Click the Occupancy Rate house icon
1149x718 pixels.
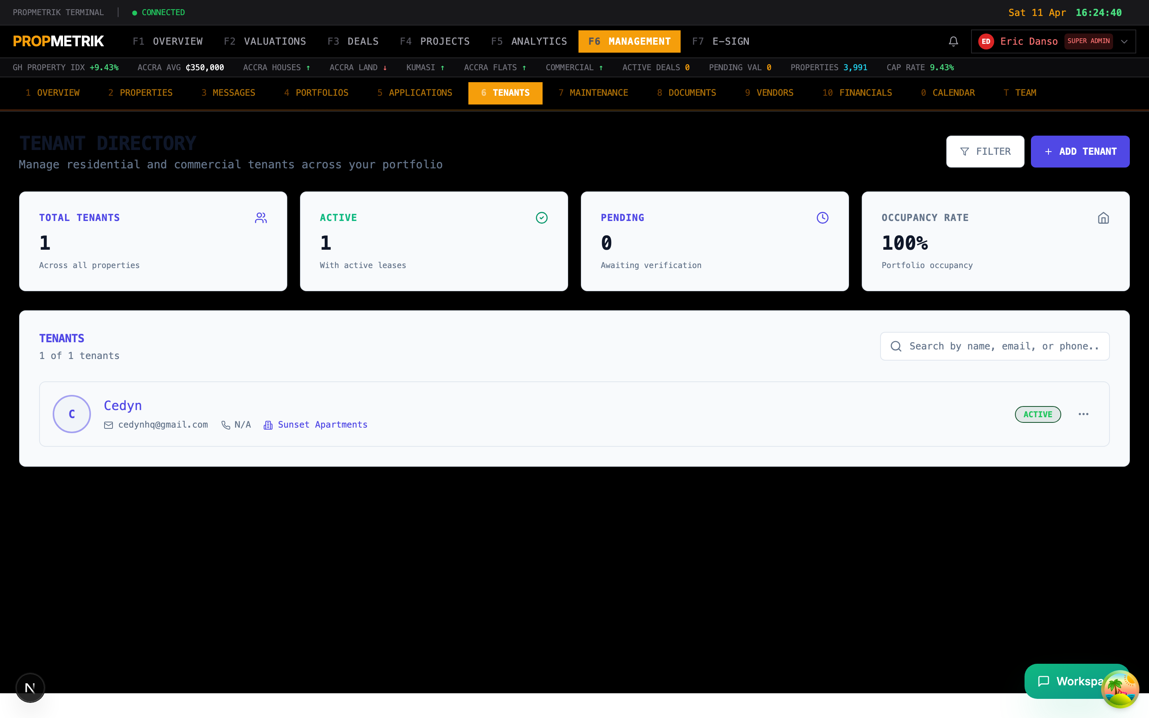1103,218
